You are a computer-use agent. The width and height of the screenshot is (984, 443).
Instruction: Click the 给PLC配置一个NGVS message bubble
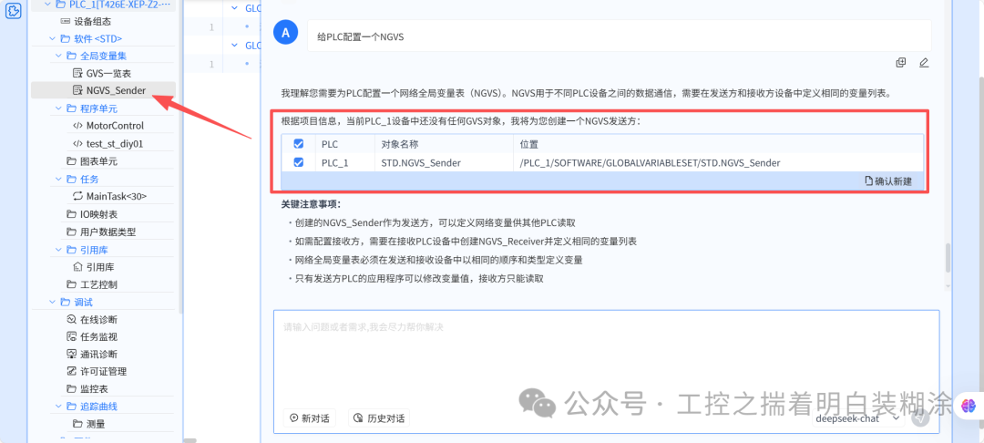[x=619, y=36]
